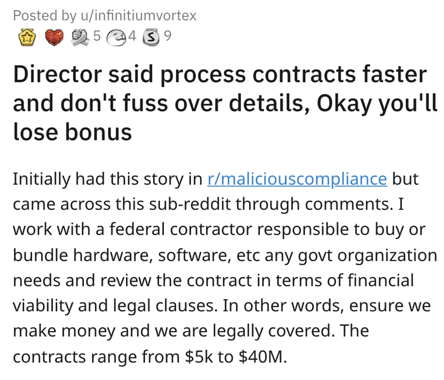Click "lose bonus" in the title

(72, 132)
